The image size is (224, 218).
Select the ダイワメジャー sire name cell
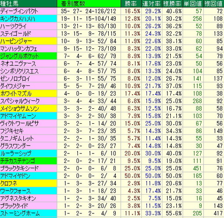28,86
